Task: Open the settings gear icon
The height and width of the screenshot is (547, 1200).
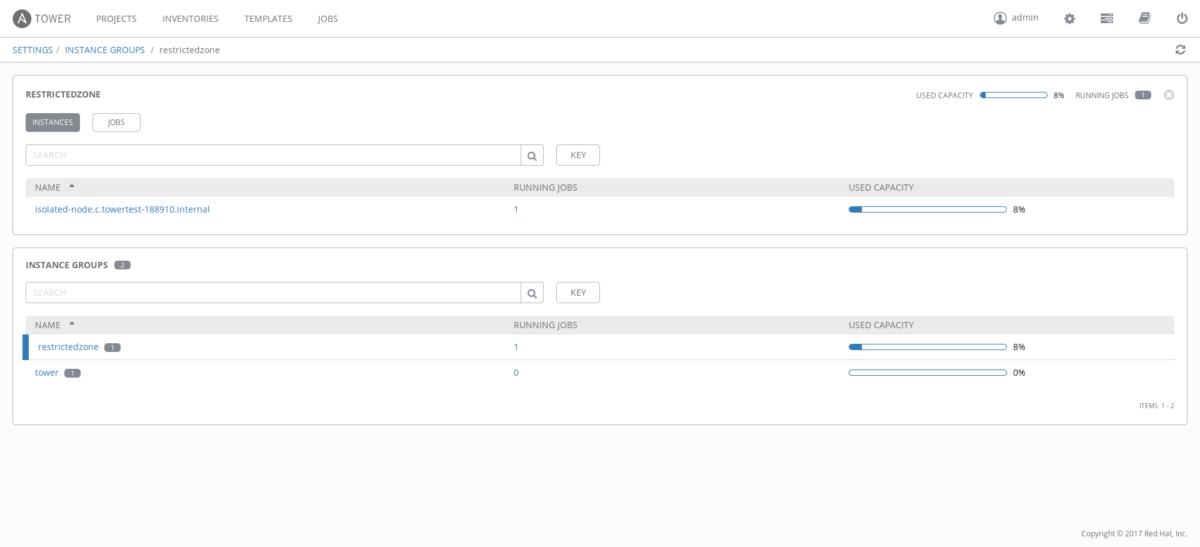Action: [x=1069, y=19]
